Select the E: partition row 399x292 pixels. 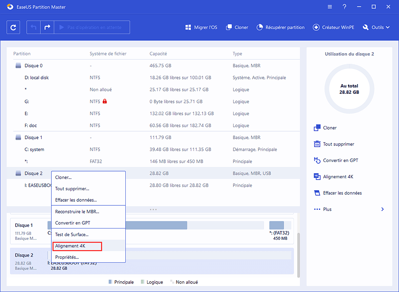153,113
